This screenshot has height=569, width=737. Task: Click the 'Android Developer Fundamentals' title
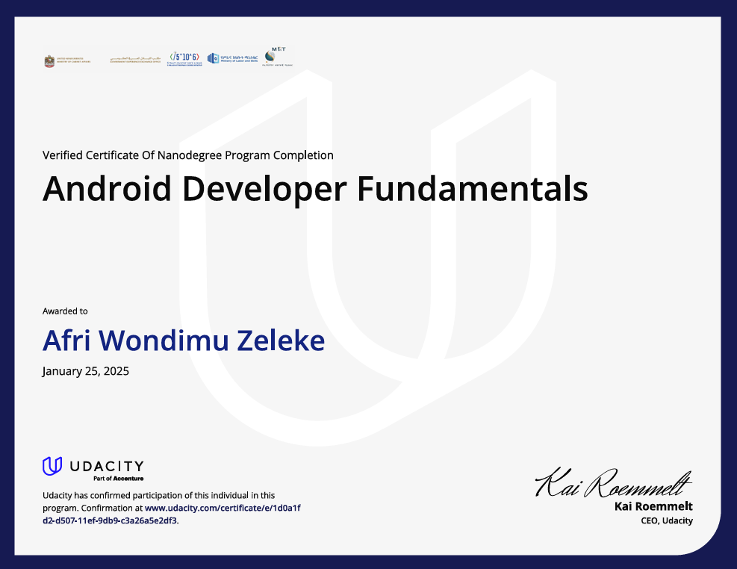coord(315,189)
